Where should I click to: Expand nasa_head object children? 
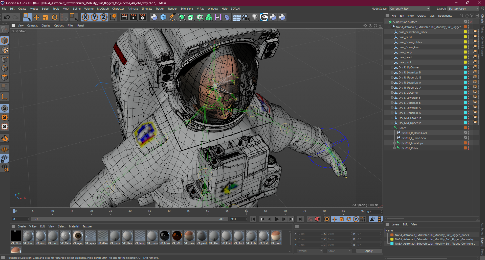(x=392, y=57)
